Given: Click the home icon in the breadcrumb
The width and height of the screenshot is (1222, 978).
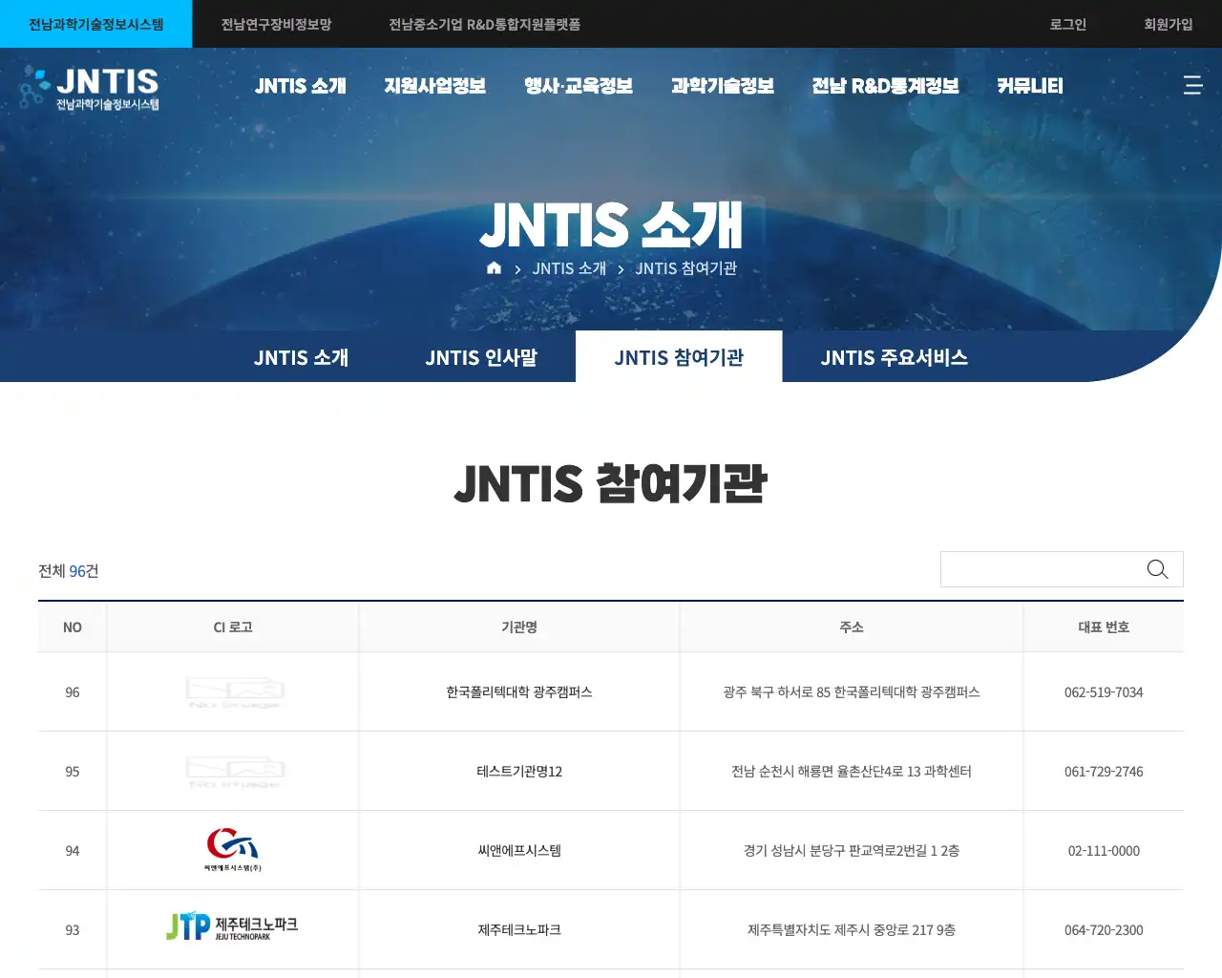Looking at the screenshot, I should coord(494,268).
